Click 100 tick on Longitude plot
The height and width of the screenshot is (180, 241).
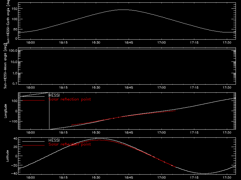tap(14, 101)
